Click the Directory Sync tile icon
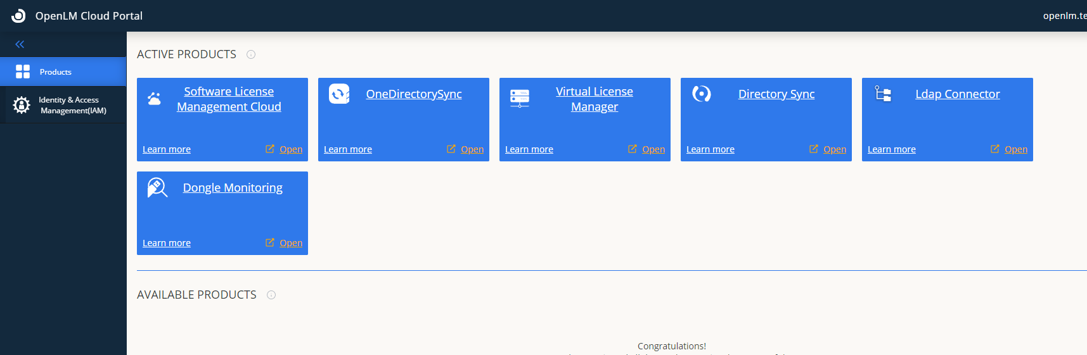This screenshot has height=355, width=1087. [x=702, y=94]
